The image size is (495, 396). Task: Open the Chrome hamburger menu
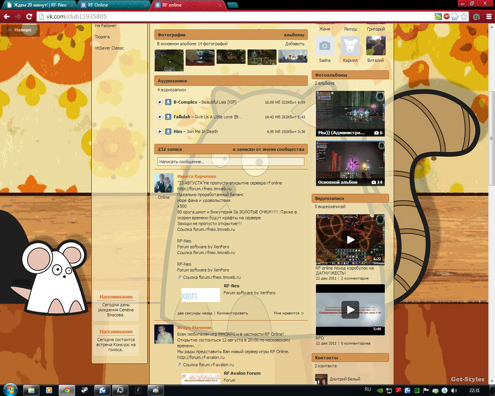pyautogui.click(x=489, y=16)
